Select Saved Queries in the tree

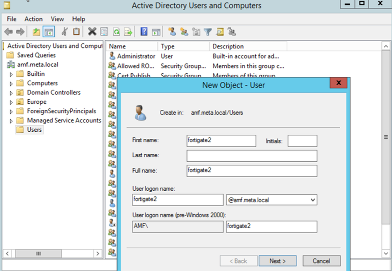(36, 55)
